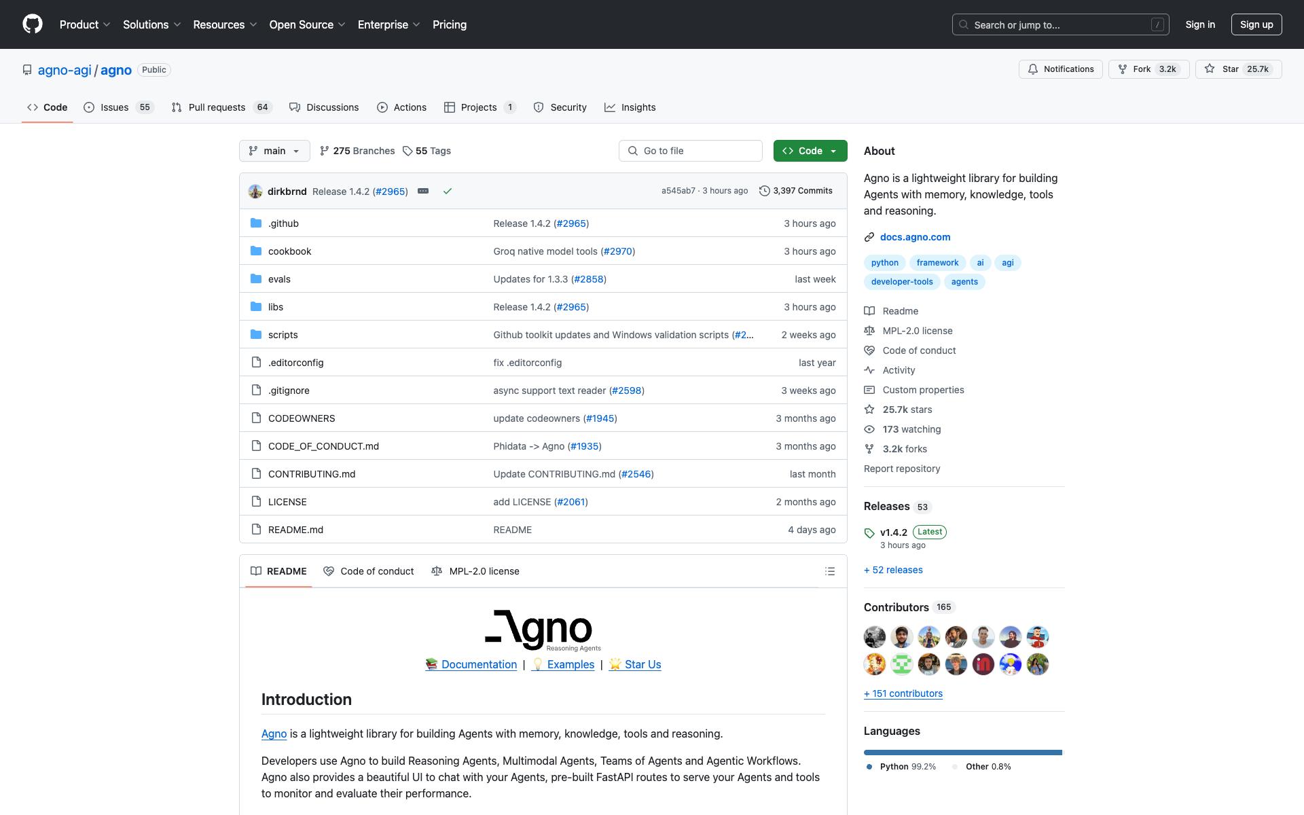Click the green commit status checkmark
The height and width of the screenshot is (815, 1304).
click(448, 192)
